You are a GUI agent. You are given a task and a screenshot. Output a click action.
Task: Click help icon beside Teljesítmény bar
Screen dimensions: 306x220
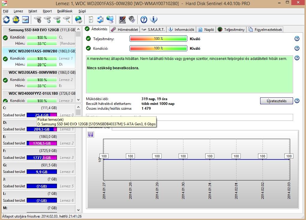tap(297, 39)
